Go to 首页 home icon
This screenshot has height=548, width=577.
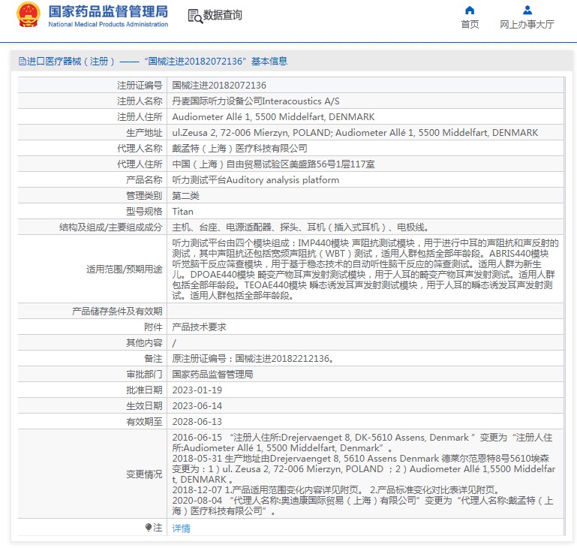pyautogui.click(x=470, y=10)
